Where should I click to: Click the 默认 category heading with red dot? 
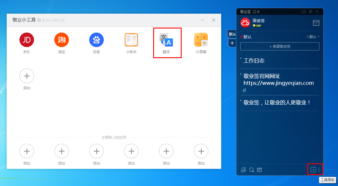coord(246,37)
